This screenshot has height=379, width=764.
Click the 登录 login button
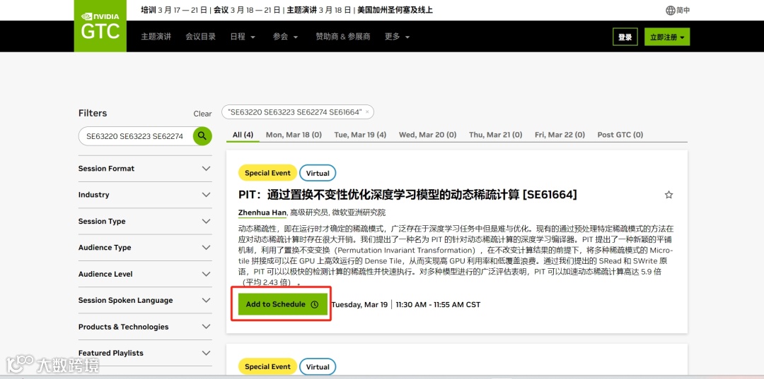tap(625, 37)
